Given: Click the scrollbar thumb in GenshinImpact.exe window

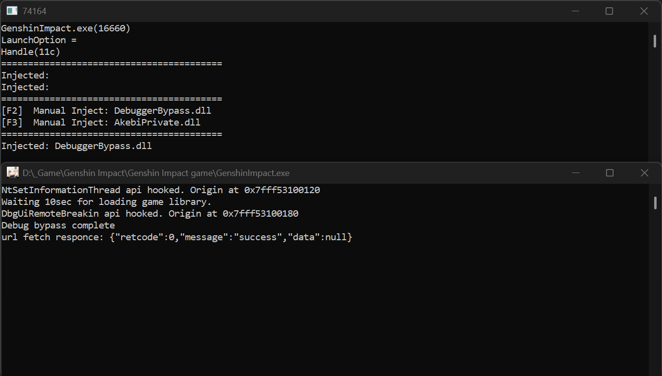Looking at the screenshot, I should click(x=655, y=203).
